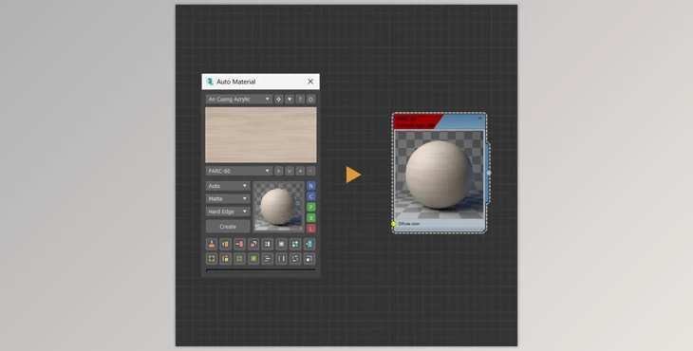Toggle the green B map button

[311, 217]
